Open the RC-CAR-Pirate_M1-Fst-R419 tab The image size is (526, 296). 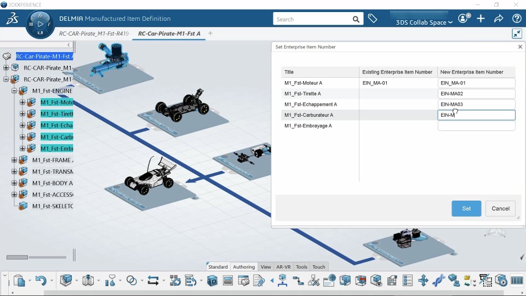pos(94,33)
